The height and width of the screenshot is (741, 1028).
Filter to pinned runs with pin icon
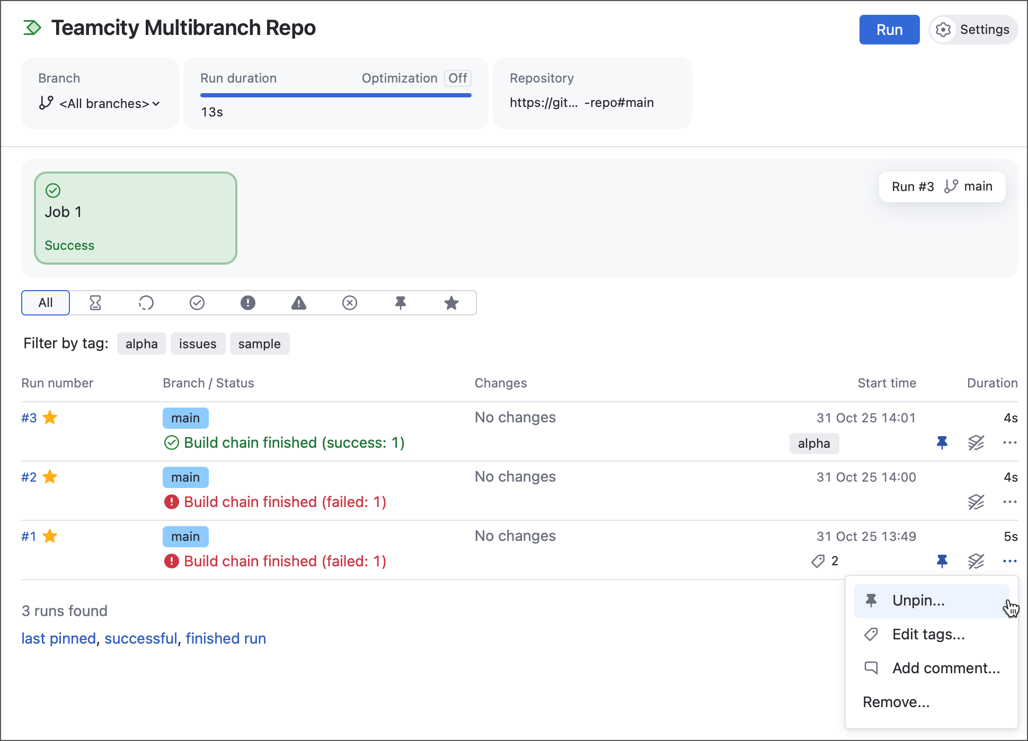pyautogui.click(x=401, y=303)
